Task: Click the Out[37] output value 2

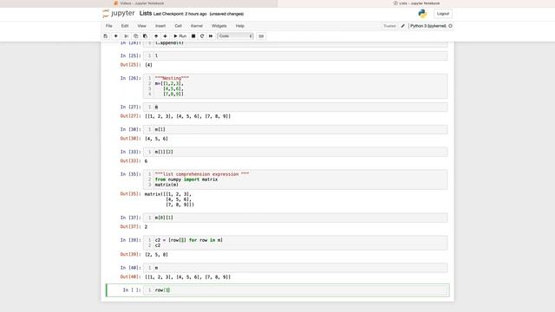Action: coord(146,227)
